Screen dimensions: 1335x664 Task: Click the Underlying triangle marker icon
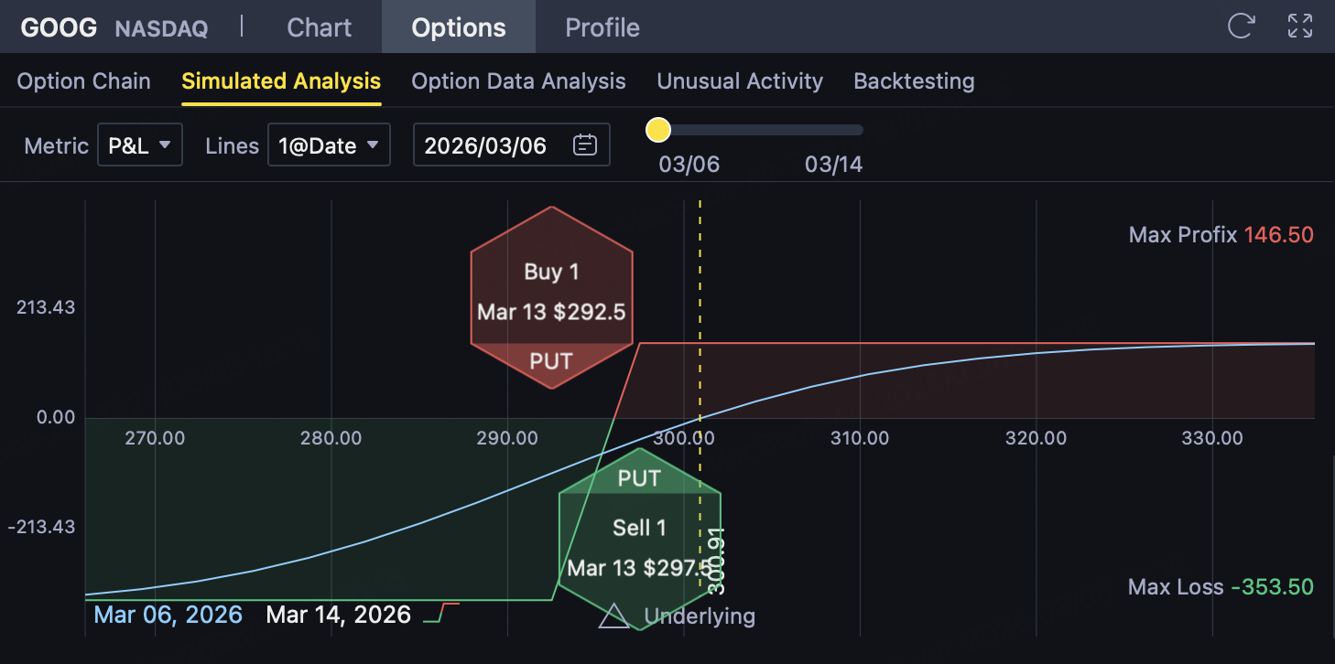[613, 616]
